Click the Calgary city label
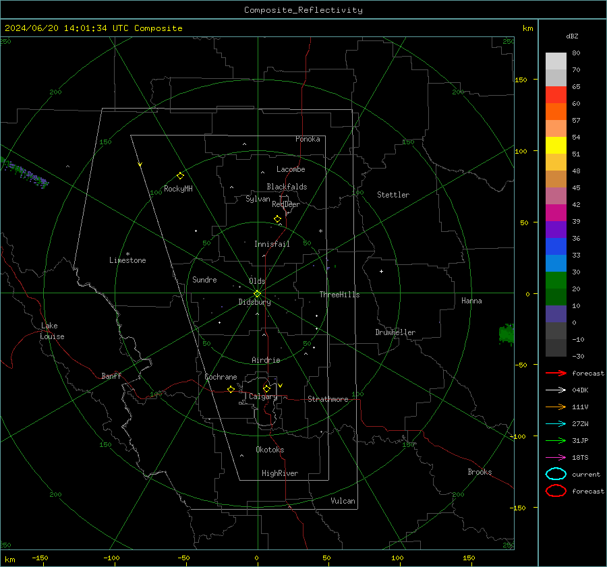The image size is (607, 567). click(263, 396)
